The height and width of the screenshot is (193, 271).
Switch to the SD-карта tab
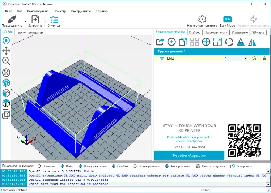[258, 32]
